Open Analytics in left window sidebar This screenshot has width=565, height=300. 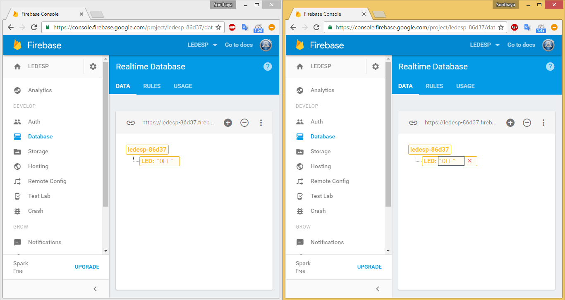53,90
